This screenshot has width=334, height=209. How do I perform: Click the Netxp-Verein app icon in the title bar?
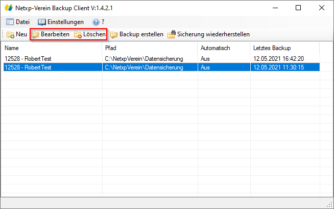point(9,8)
